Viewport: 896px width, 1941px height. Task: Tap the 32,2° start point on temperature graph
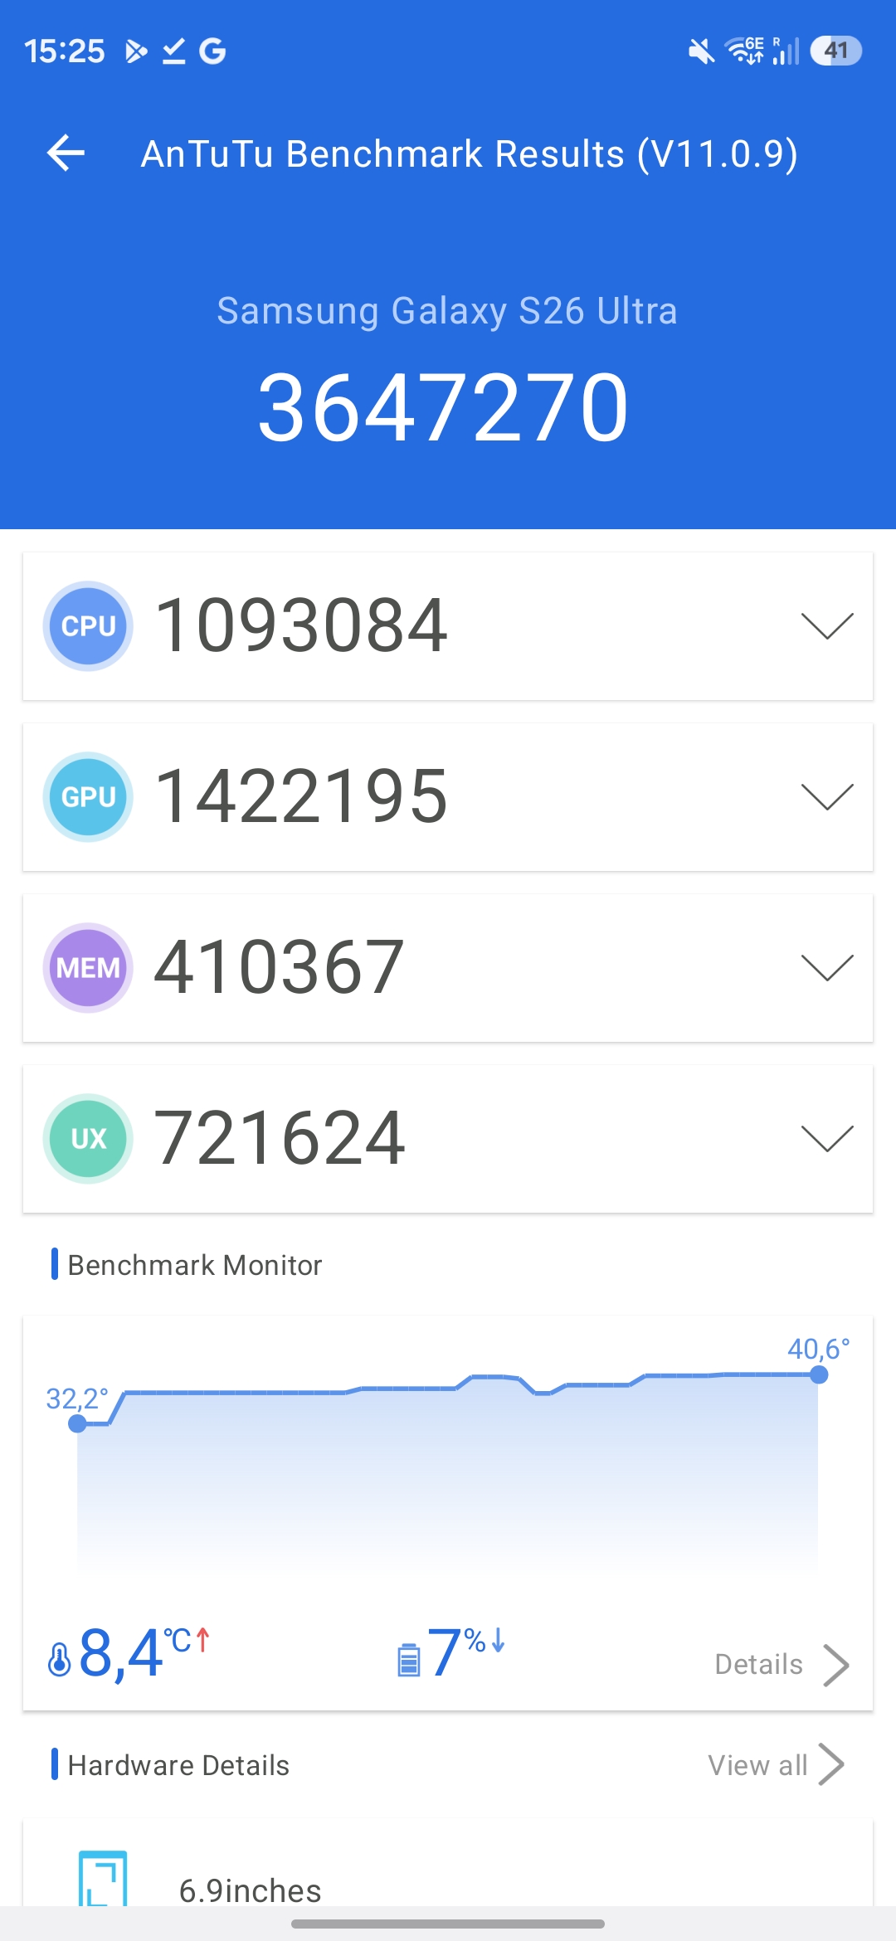click(78, 1423)
